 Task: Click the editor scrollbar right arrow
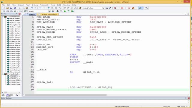pyautogui.click(x=188, y=95)
